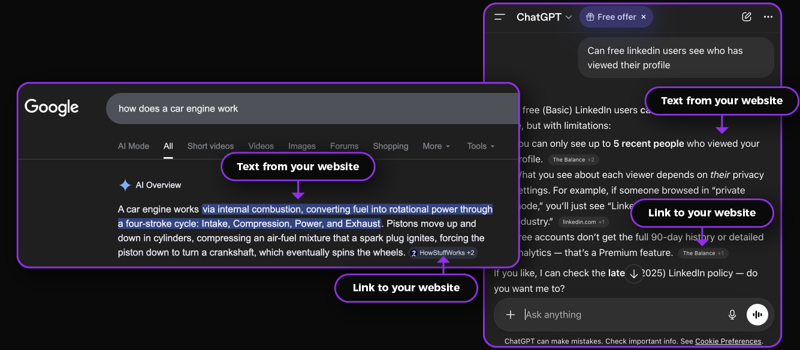The image size is (800, 350).
Task: Click the scroll-to-bottom arrow icon
Action: click(x=634, y=274)
